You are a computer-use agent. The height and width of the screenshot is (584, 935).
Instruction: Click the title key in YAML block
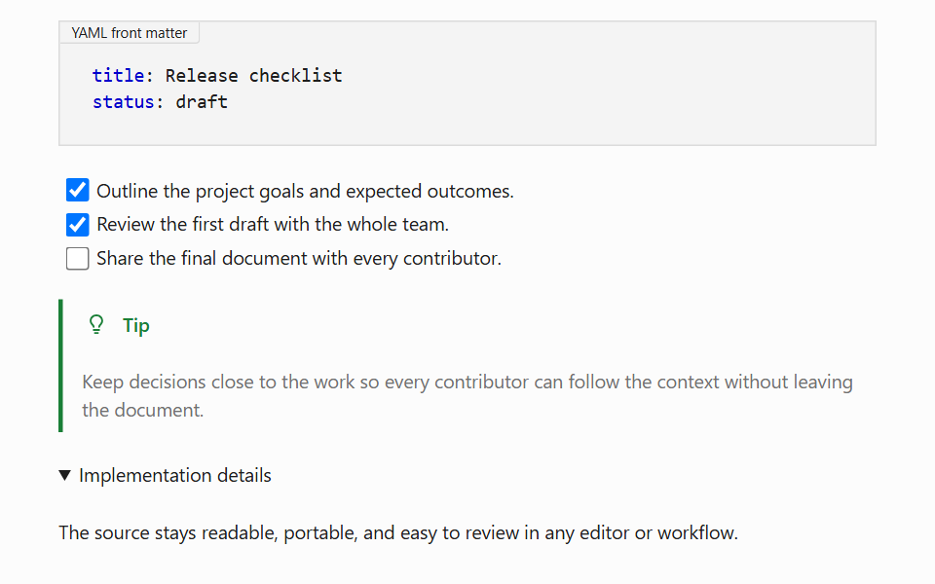tap(118, 76)
